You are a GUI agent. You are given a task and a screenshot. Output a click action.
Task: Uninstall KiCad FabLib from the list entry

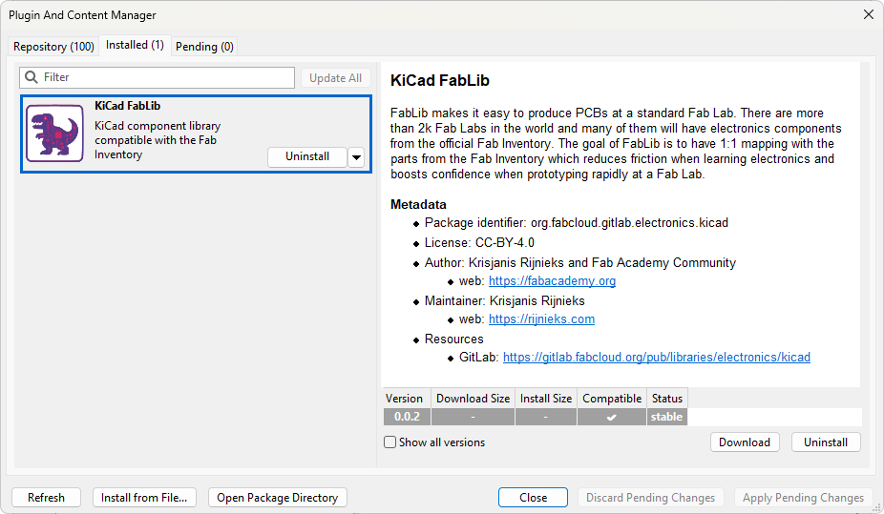[307, 156]
